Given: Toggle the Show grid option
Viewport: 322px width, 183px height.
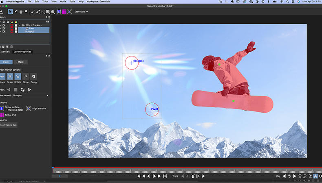Looking at the screenshot, I should click(x=2, y=115).
